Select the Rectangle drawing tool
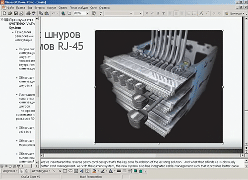This screenshot has width=248, height=180. (x=65, y=171)
